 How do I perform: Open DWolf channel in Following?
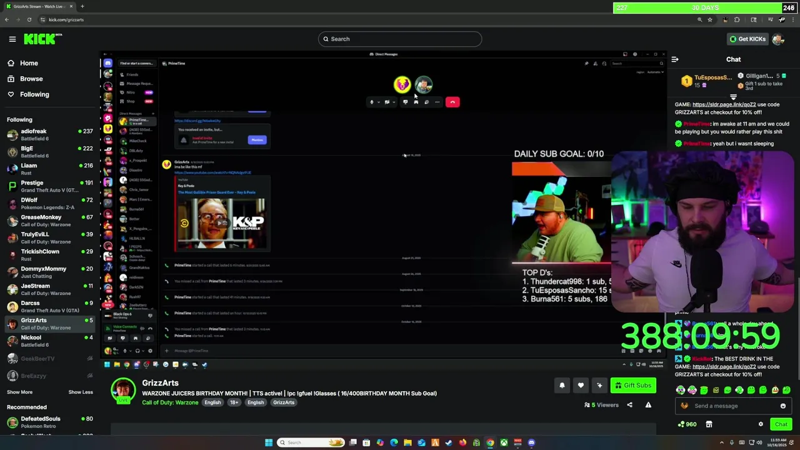pyautogui.click(x=50, y=203)
